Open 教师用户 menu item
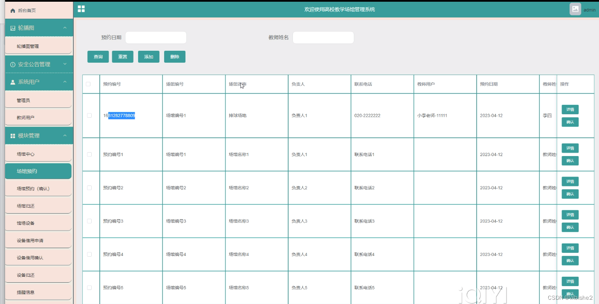 tap(38, 118)
